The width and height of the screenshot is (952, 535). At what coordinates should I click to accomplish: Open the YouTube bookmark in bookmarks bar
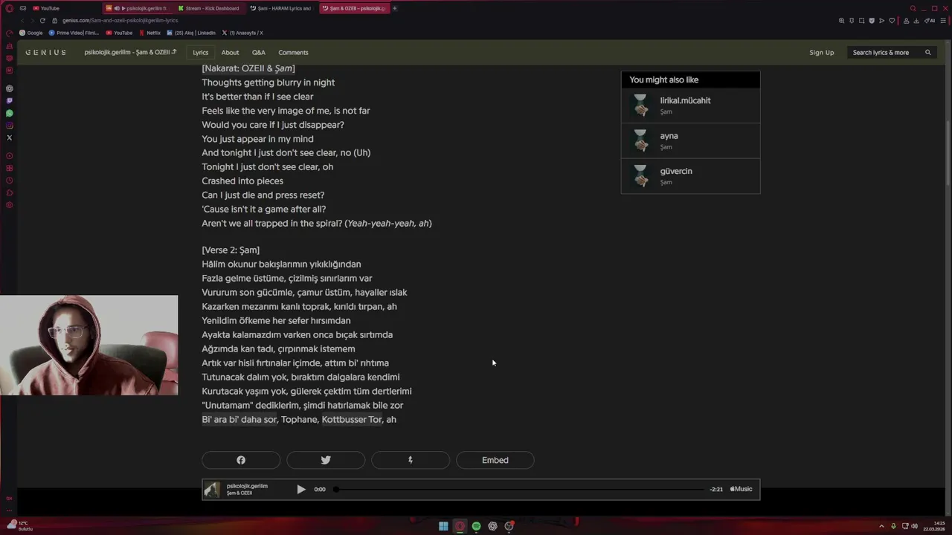click(119, 33)
